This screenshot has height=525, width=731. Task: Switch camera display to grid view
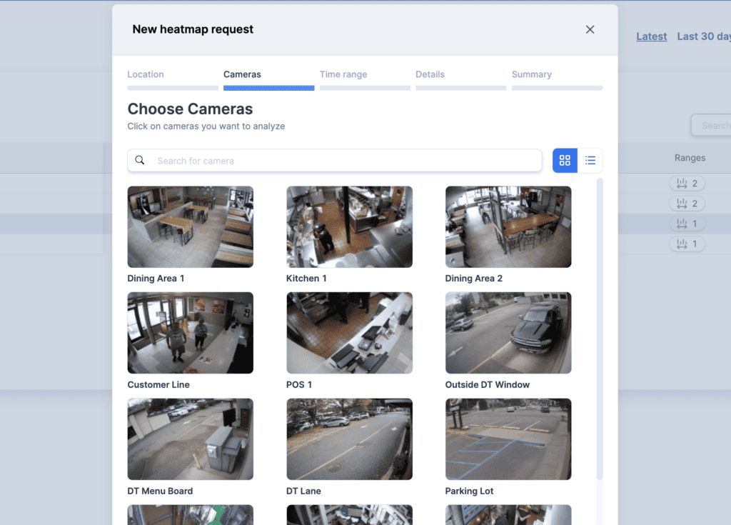click(x=565, y=160)
